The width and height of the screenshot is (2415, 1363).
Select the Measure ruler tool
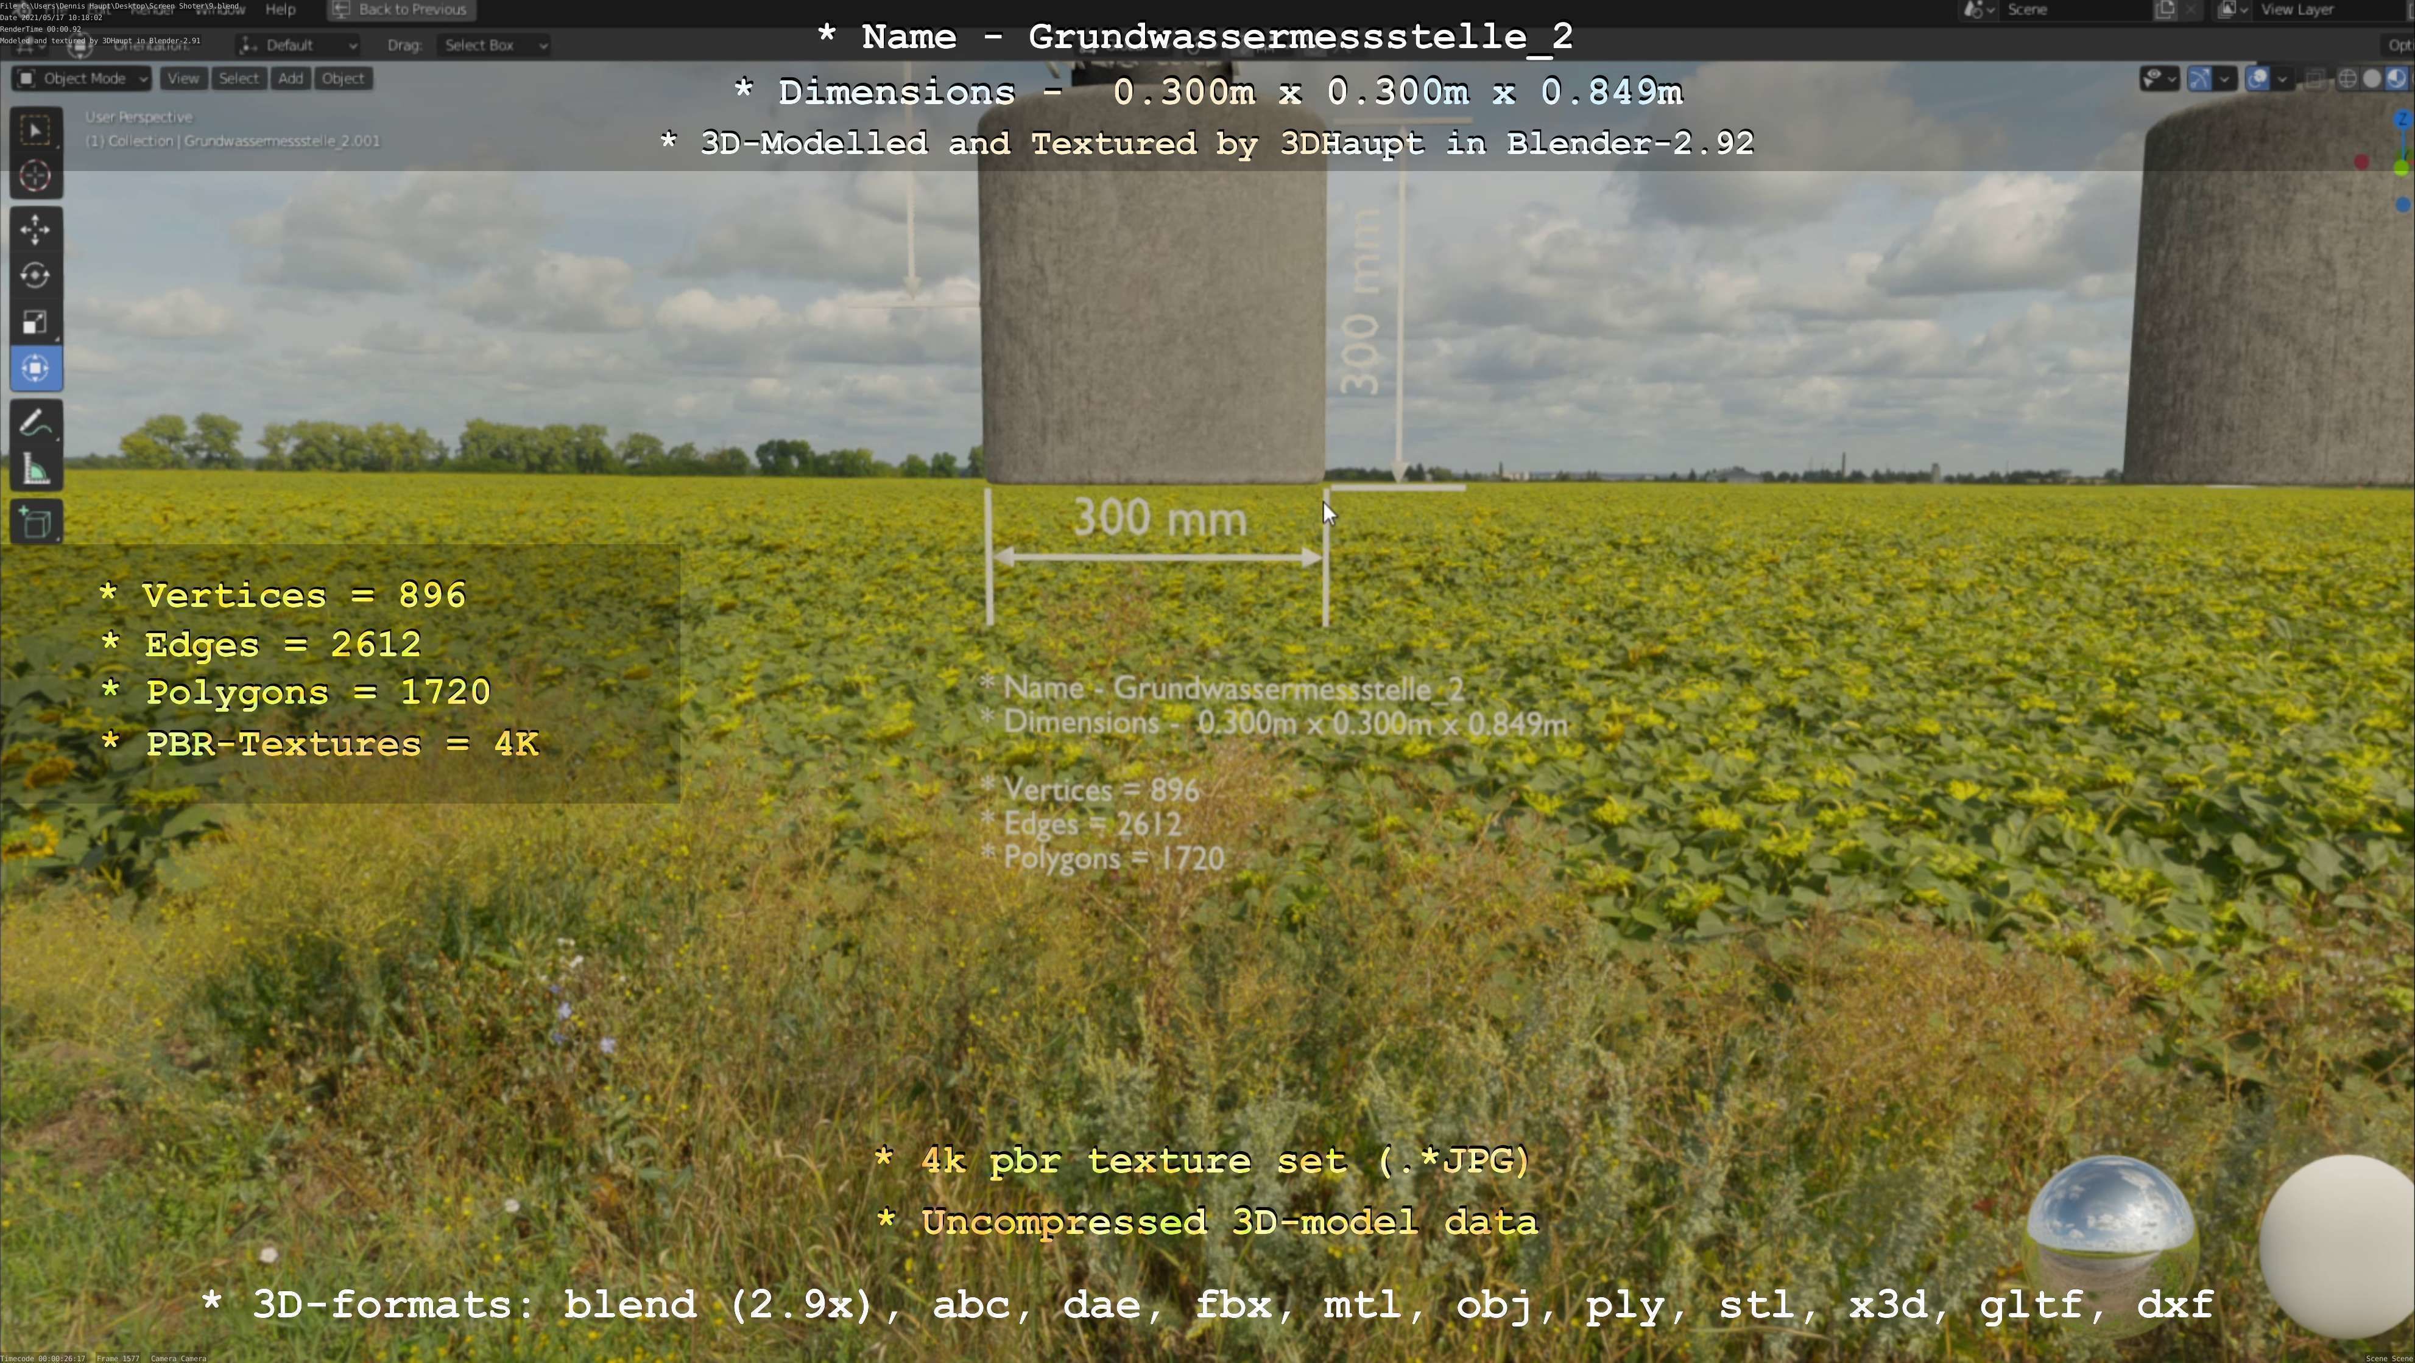(x=35, y=469)
